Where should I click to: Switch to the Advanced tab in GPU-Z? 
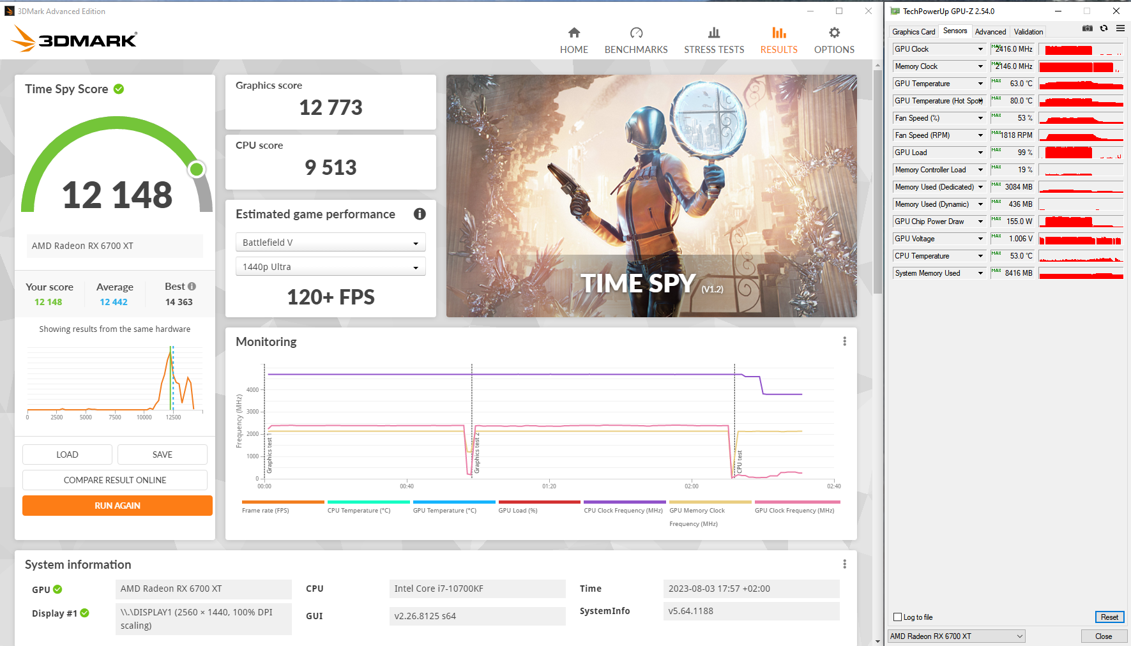tap(990, 32)
